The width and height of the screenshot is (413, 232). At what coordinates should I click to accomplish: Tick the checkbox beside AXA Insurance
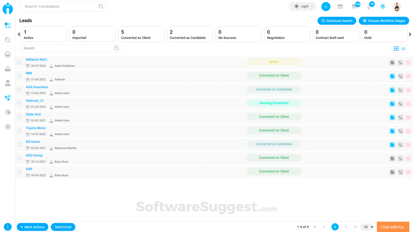(x=19, y=90)
